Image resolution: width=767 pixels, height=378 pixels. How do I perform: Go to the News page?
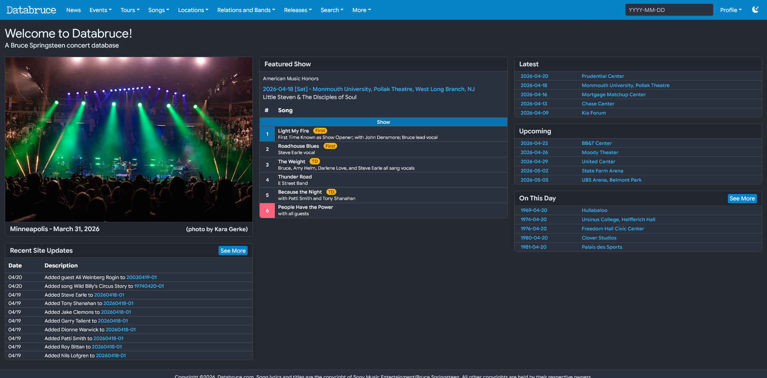74,10
